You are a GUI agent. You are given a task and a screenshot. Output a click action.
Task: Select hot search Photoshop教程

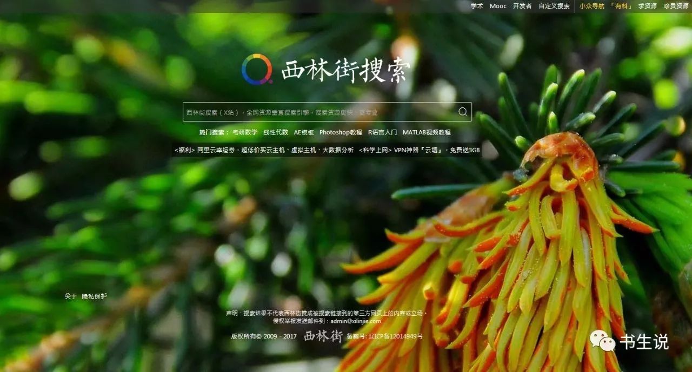341,132
